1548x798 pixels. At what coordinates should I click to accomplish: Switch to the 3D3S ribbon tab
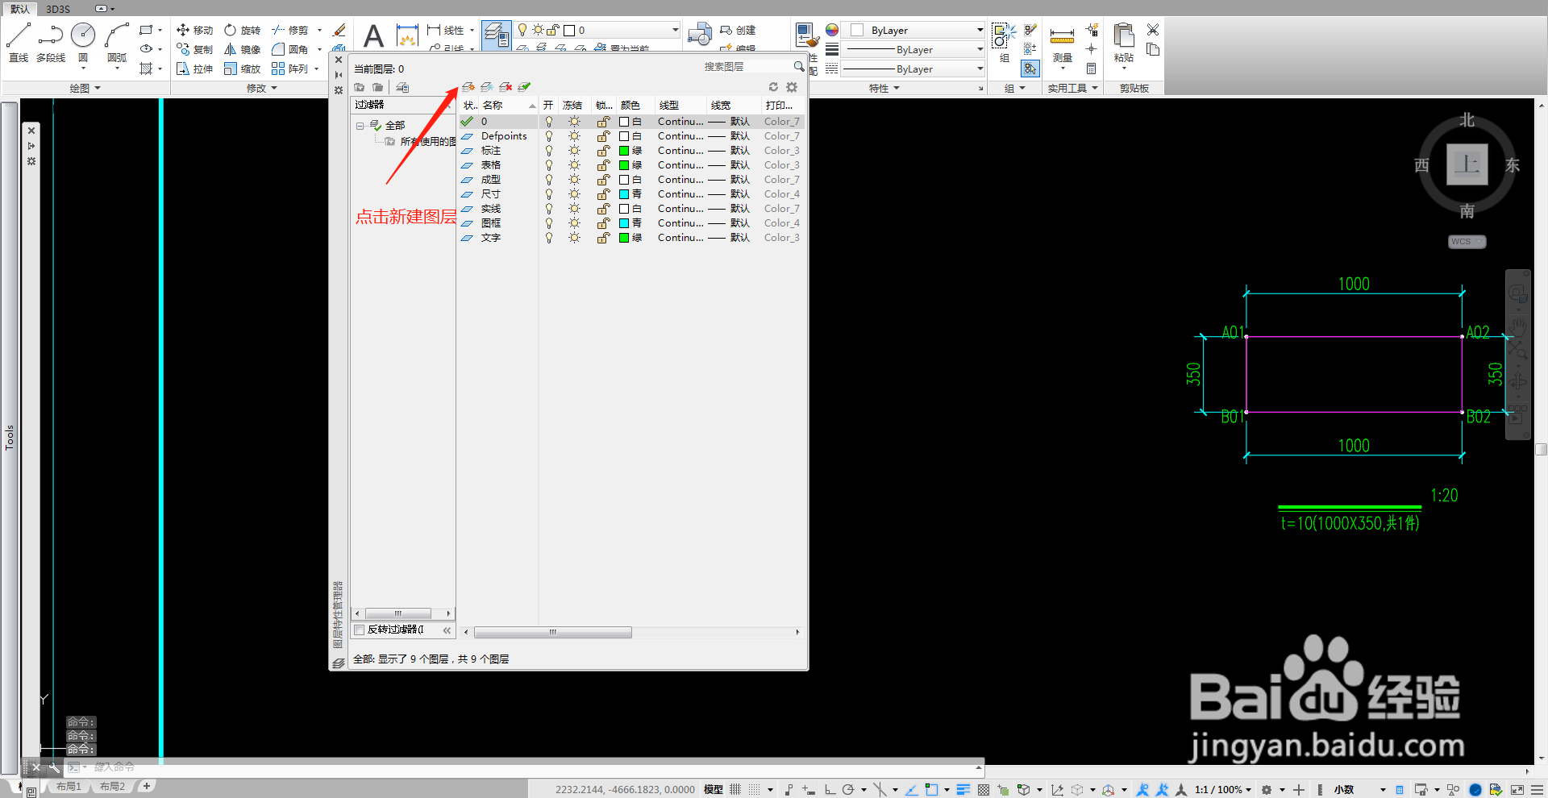[58, 9]
